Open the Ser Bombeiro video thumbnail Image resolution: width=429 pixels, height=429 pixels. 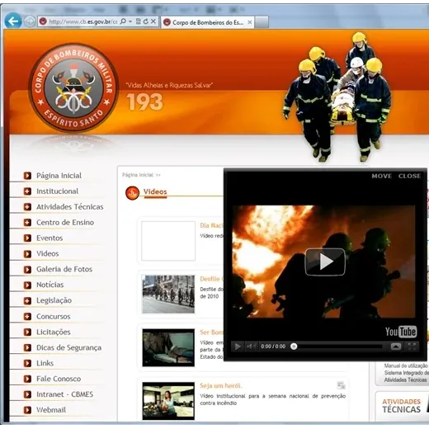tap(168, 347)
